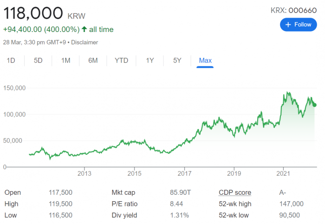
Task: Switch to the 5D range tab
Action: click(38, 60)
